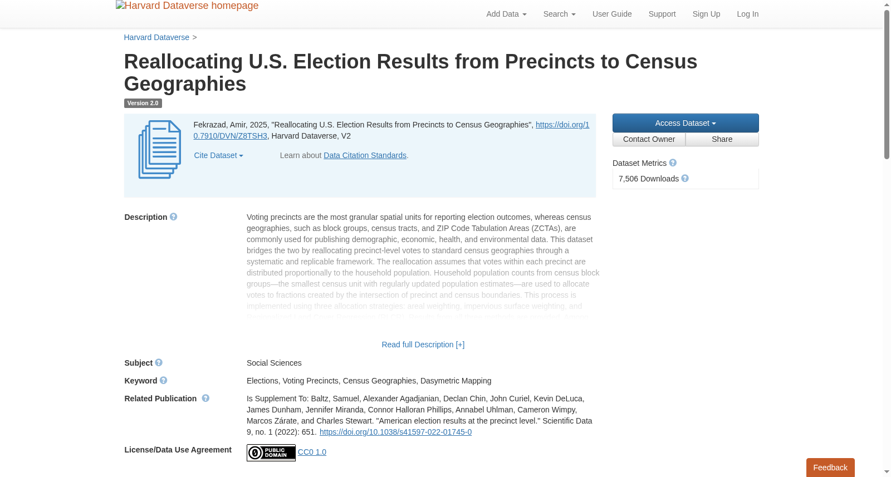891x477 pixels.
Task: Go to User Guide in navbar
Action: click(x=612, y=14)
